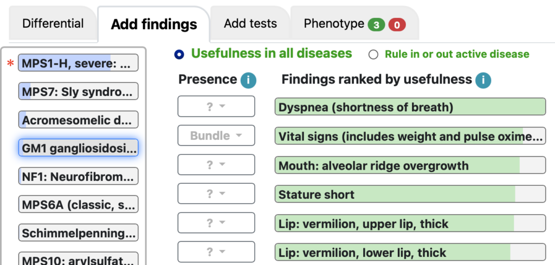Choose NF1: Neurofibromatosis disease entry
This screenshot has height=265, width=555.
[x=78, y=176]
